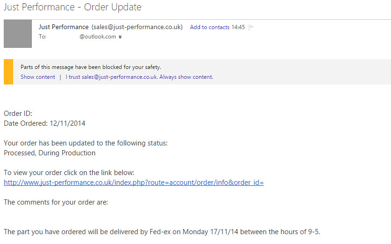Click the recipient @outlook.com address

97,37
